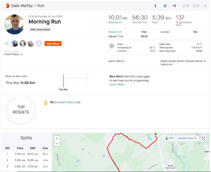This screenshot has height=172, width=211.
Task: Click Dale Maltby's profile photo
Action: pos(15,24)
